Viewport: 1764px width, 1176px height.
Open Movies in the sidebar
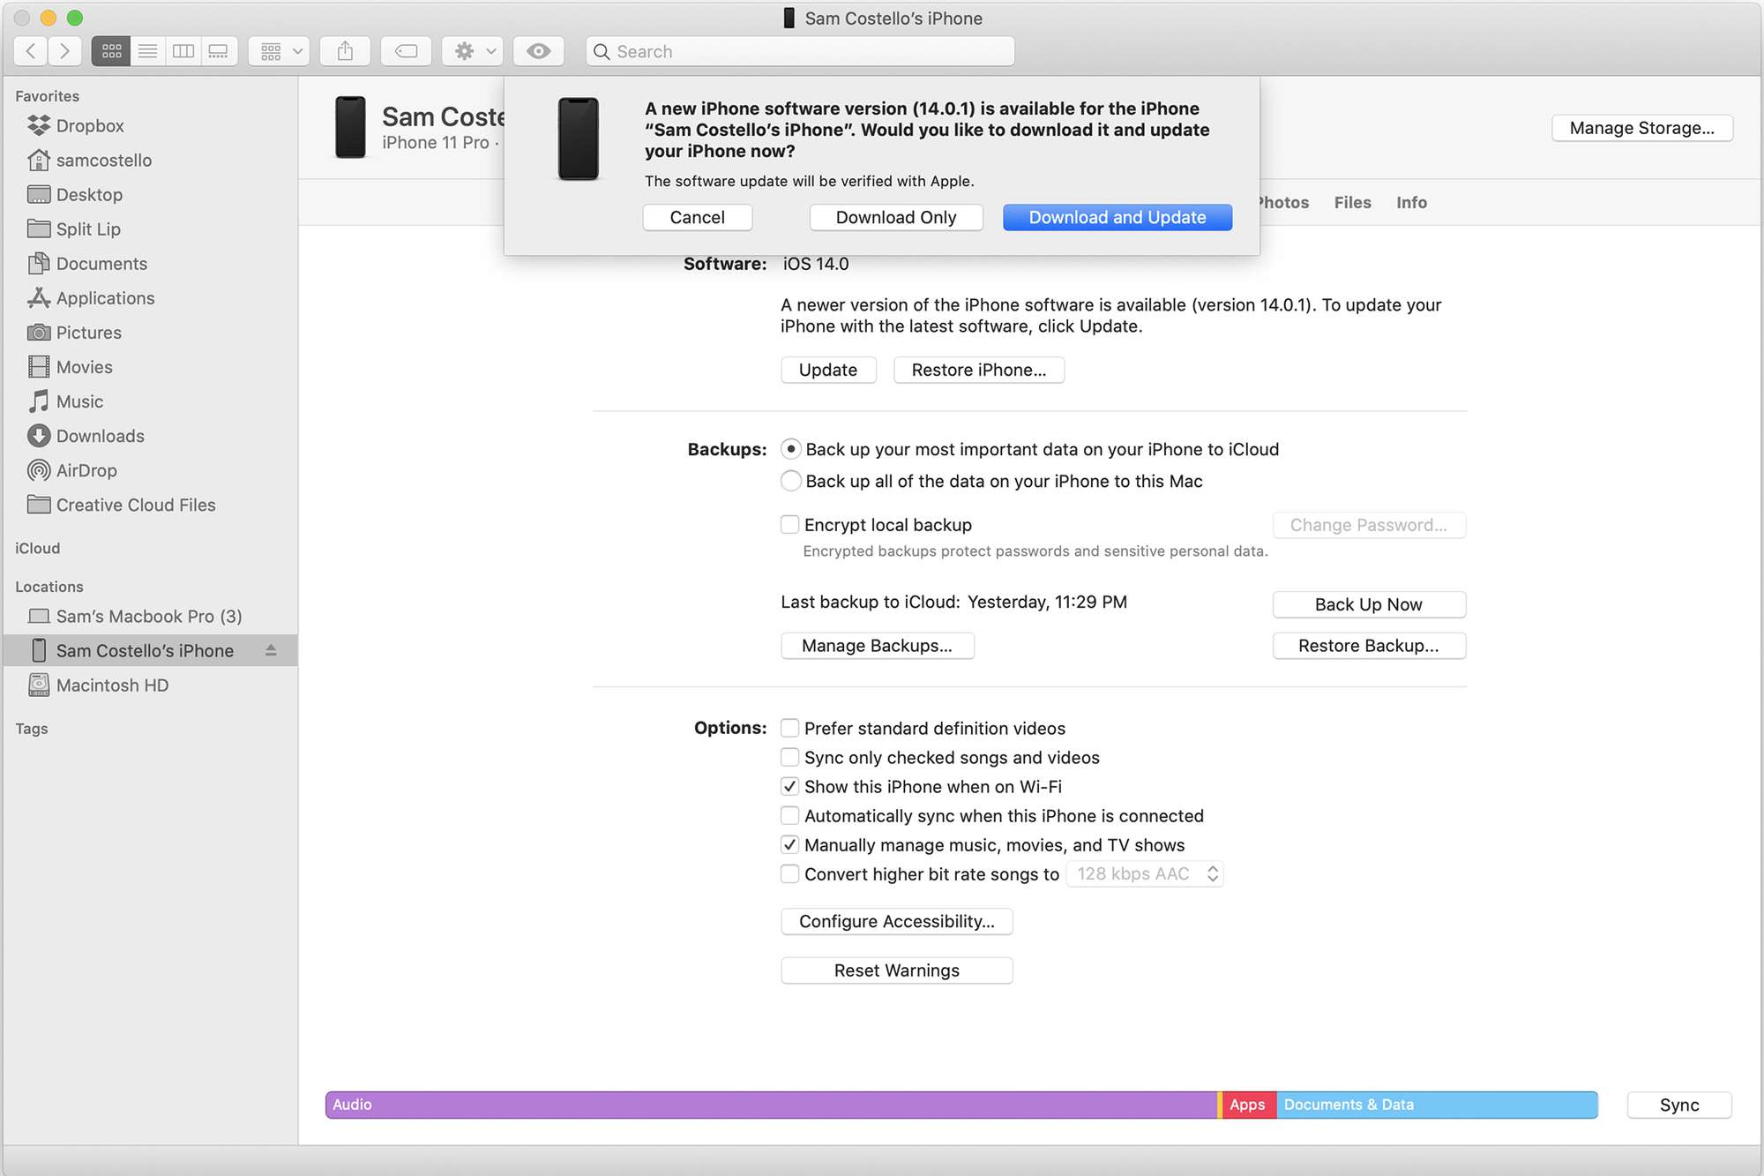pos(150,367)
